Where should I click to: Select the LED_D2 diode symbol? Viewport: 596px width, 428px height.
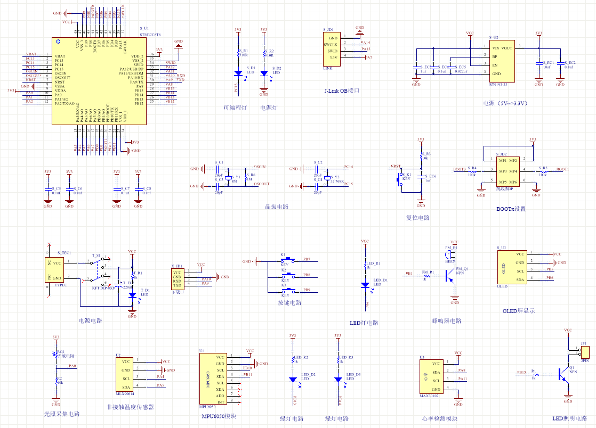click(293, 380)
